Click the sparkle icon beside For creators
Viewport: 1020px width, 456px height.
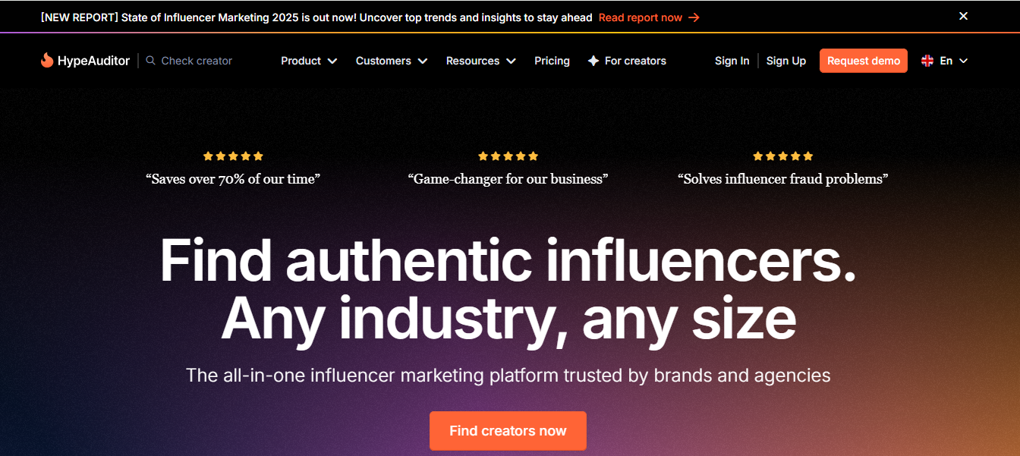click(593, 61)
